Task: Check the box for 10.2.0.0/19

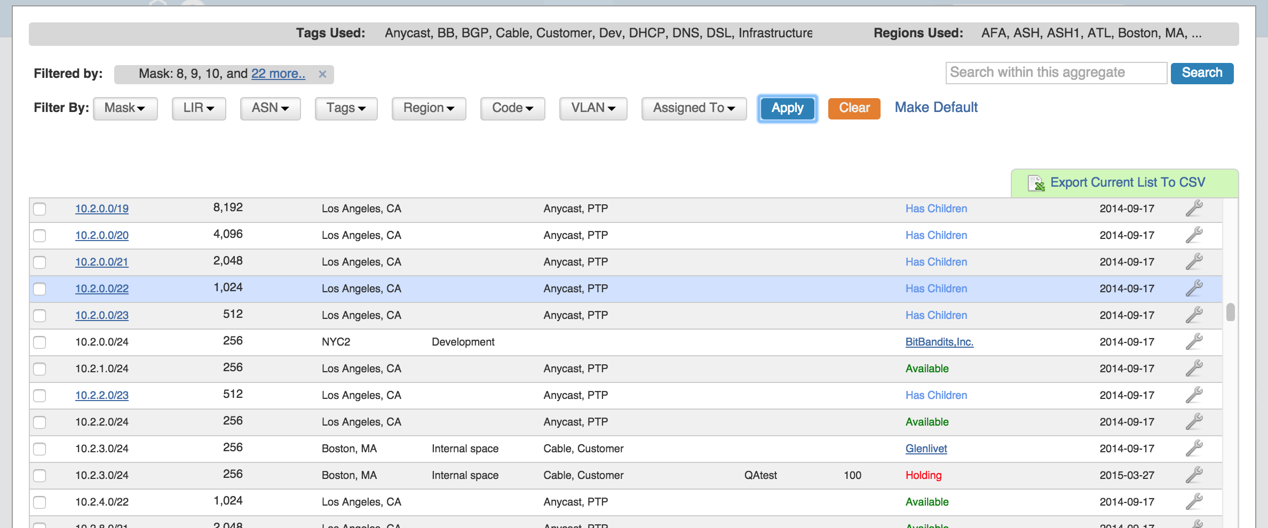Action: click(39, 209)
